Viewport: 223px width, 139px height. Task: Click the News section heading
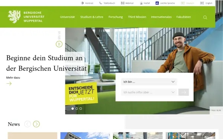click(x=14, y=124)
